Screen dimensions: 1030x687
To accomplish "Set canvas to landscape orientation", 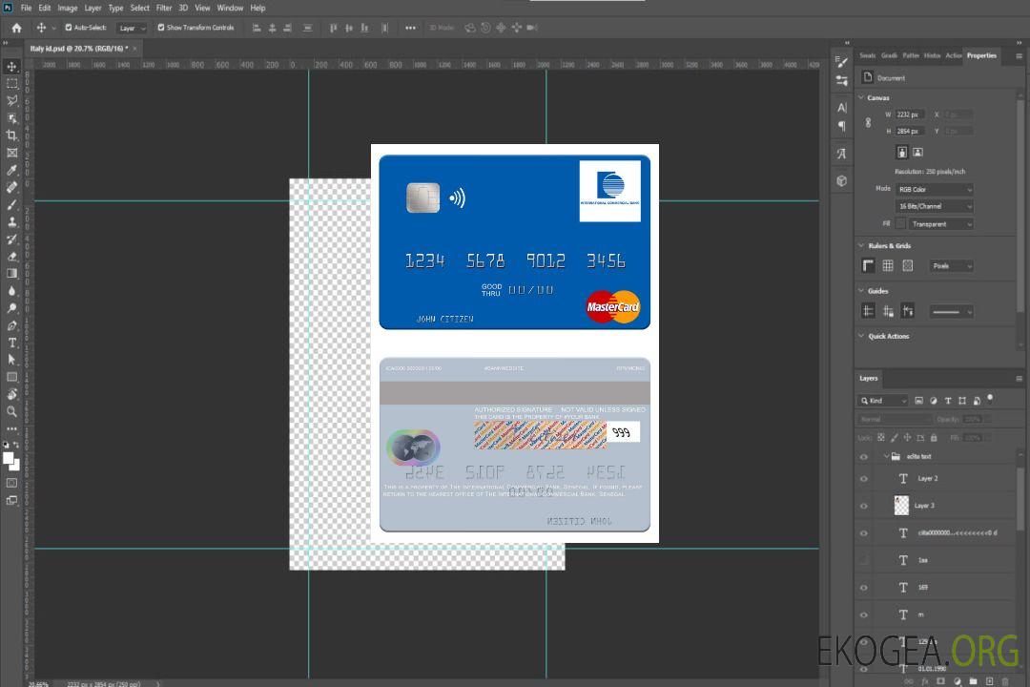I will pos(917,153).
